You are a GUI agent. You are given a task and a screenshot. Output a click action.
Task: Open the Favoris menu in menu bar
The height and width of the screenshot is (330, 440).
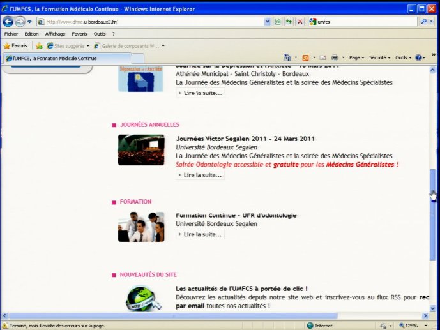pos(79,34)
